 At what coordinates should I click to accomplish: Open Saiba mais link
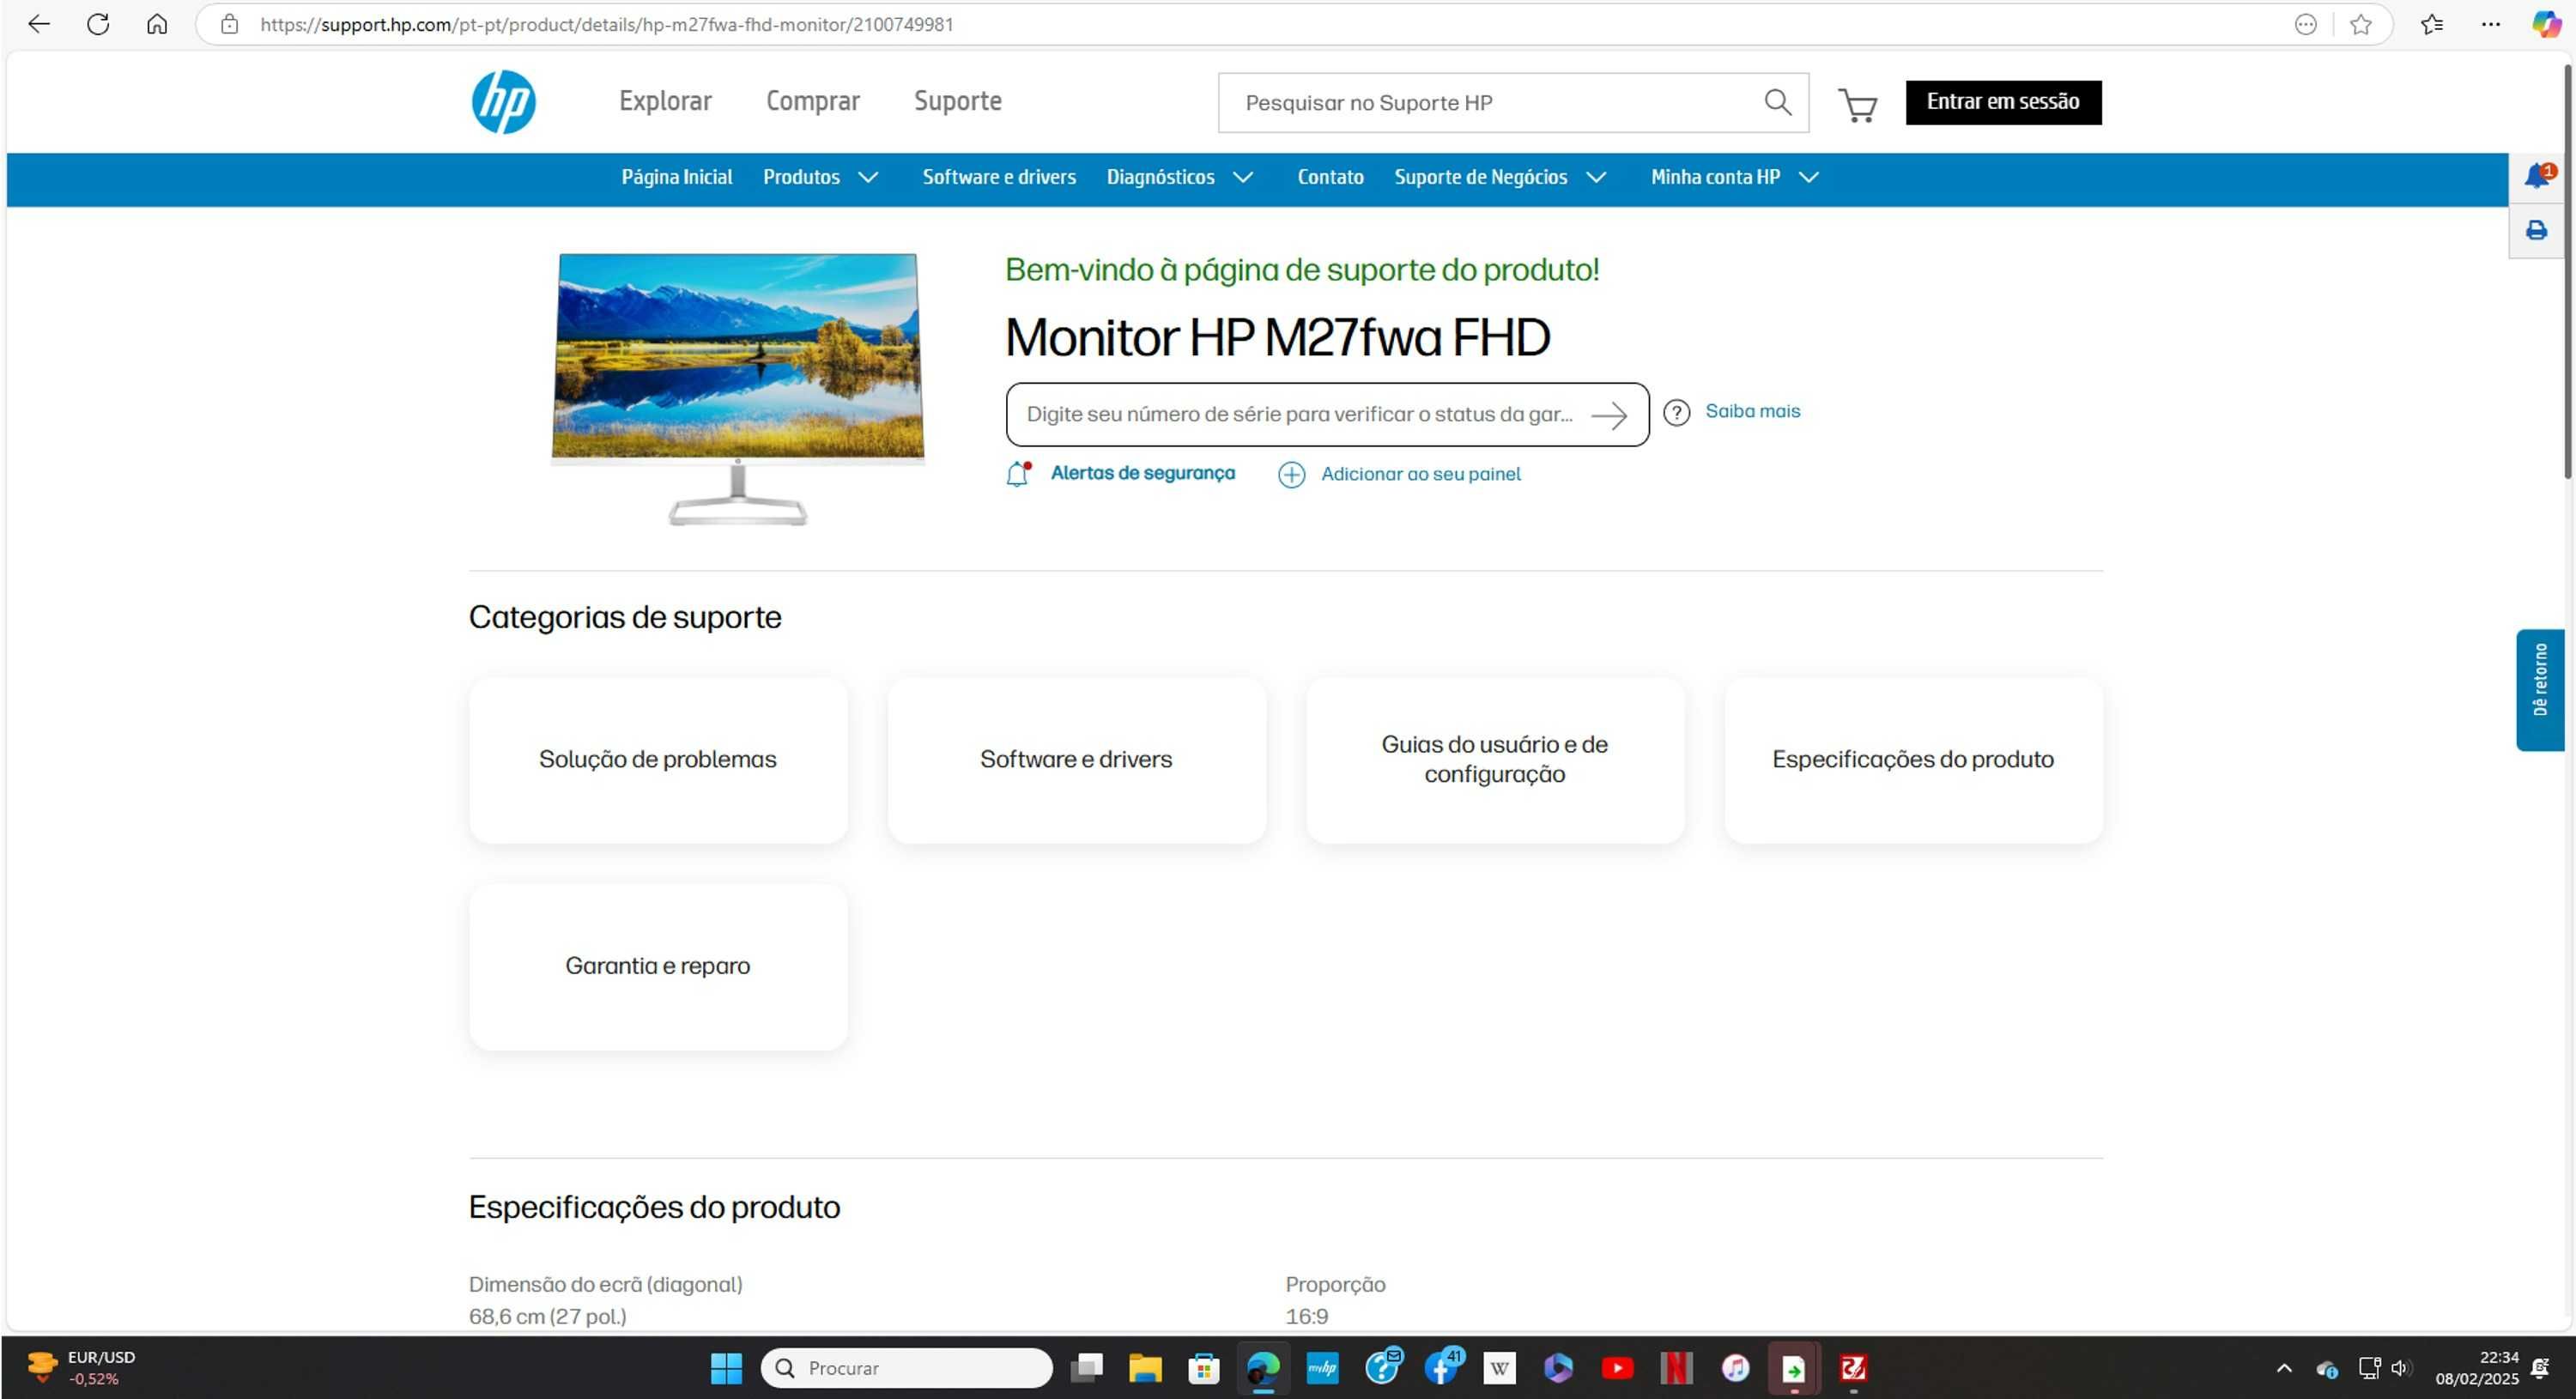pyautogui.click(x=1752, y=411)
